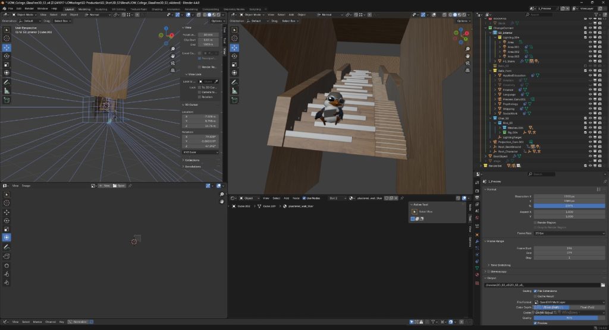Open the Tool properties tab icon
This screenshot has height=330, width=609.
click(x=478, y=183)
